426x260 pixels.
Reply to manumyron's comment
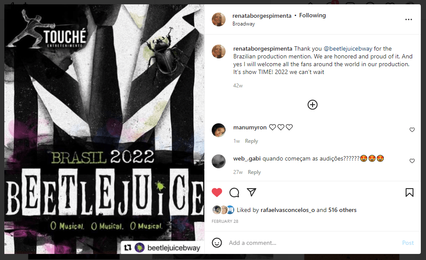[251, 141]
